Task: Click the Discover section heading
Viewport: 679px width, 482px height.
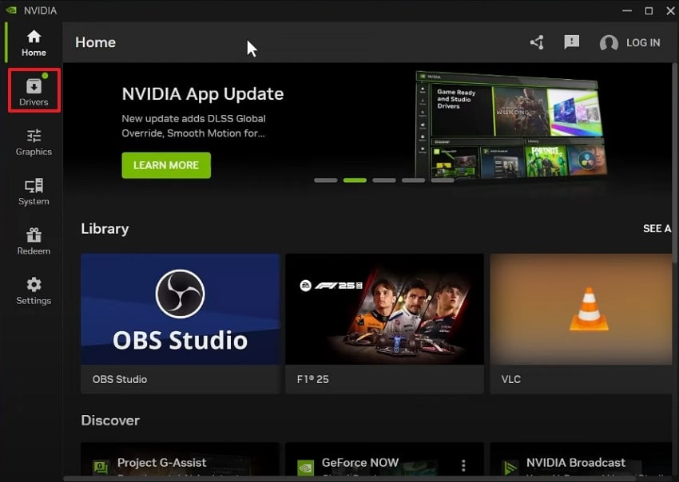Action: 110,421
